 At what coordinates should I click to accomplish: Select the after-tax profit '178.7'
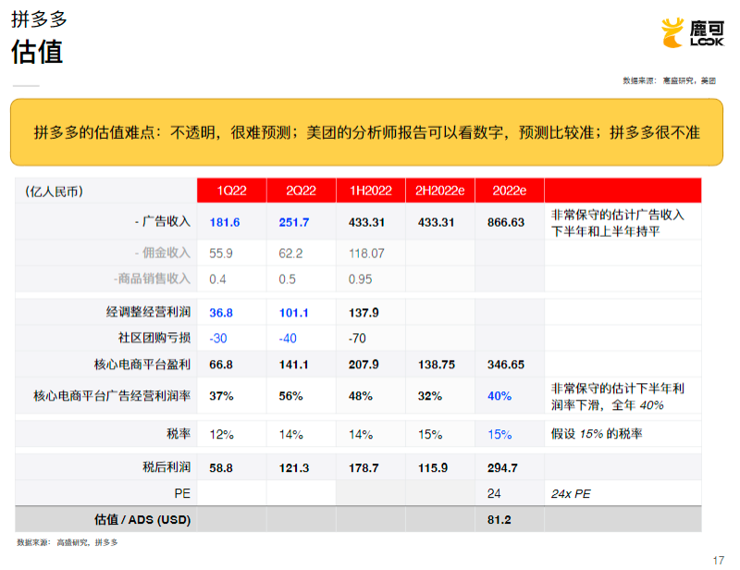point(364,468)
